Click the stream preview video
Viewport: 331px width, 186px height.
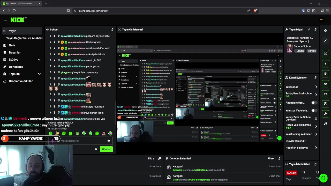tap(200, 94)
